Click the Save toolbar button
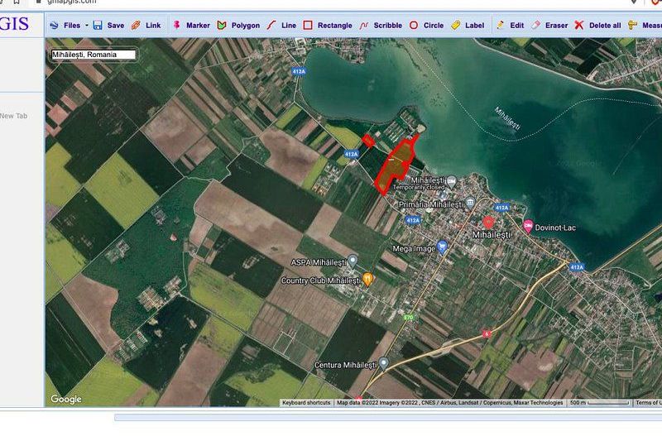 click(108, 26)
